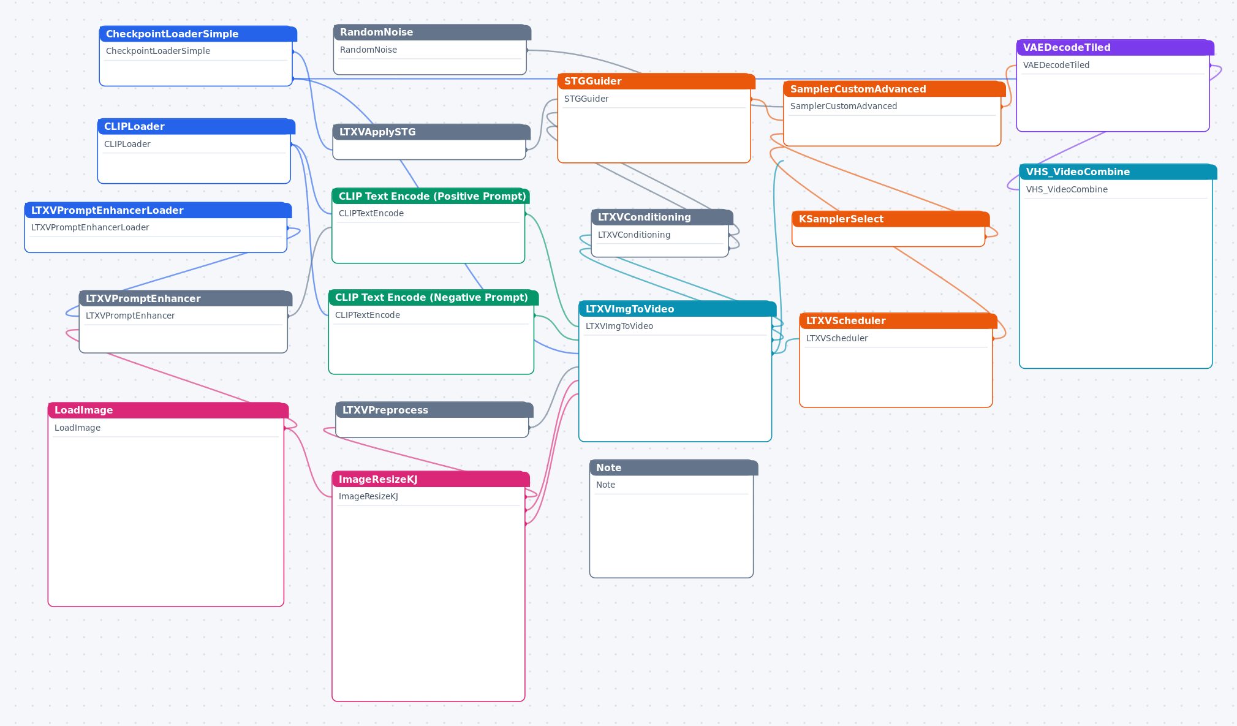Select the LoadImage node title bar
The height and width of the screenshot is (726, 1237).
click(x=168, y=410)
